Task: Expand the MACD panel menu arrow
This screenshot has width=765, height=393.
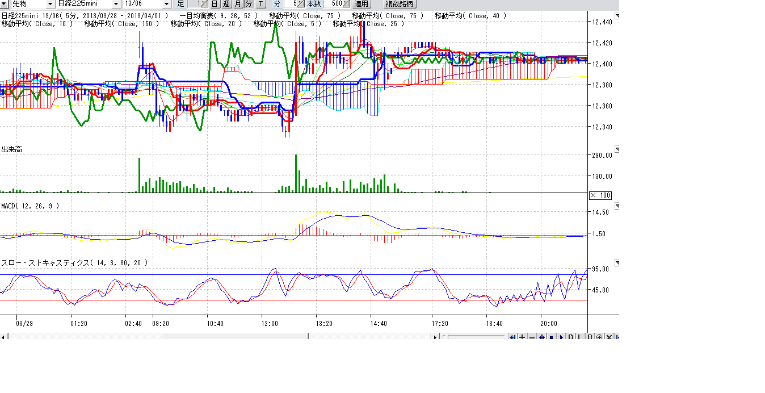Action: click(617, 206)
